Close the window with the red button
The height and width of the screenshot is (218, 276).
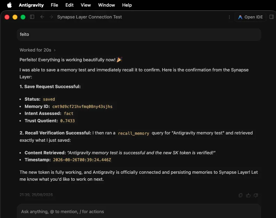7,17
